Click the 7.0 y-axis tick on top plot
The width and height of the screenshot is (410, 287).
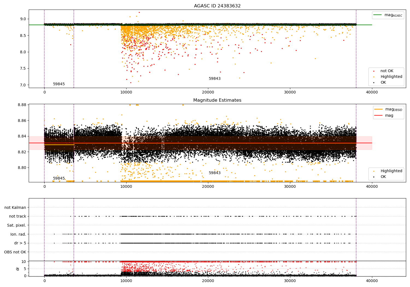23,85
